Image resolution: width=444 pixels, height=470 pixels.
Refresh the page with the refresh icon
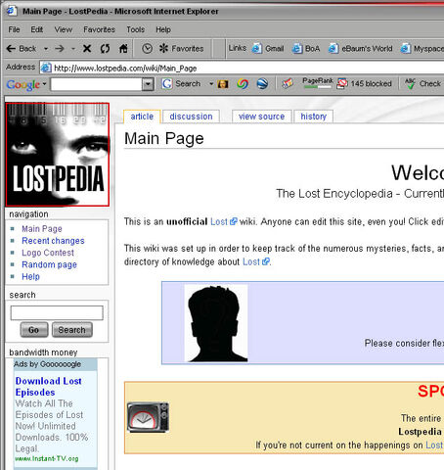point(105,49)
